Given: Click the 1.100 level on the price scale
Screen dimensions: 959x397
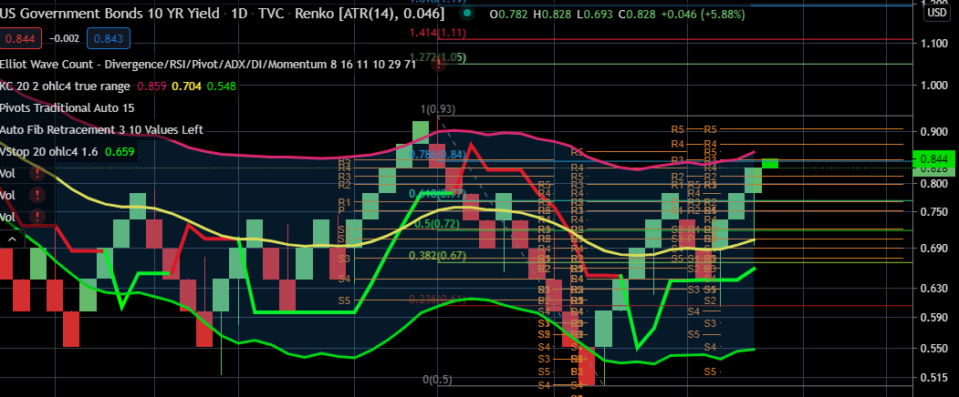Looking at the screenshot, I should click(933, 44).
